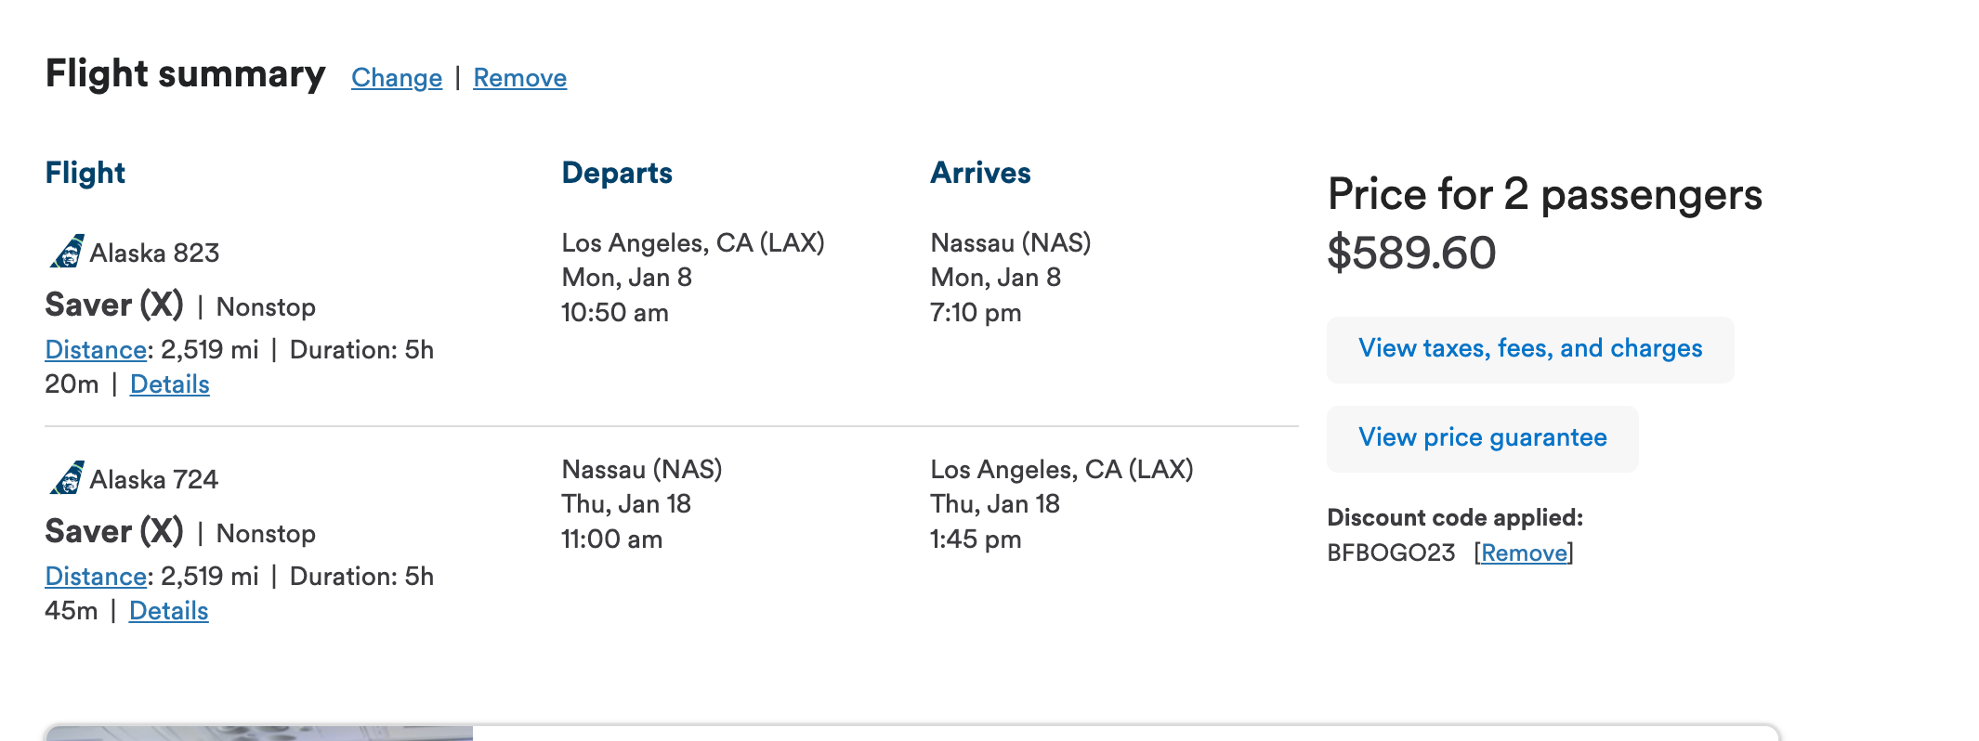Open the Change link in Flight summary
This screenshot has height=741, width=1979.
coord(396,78)
